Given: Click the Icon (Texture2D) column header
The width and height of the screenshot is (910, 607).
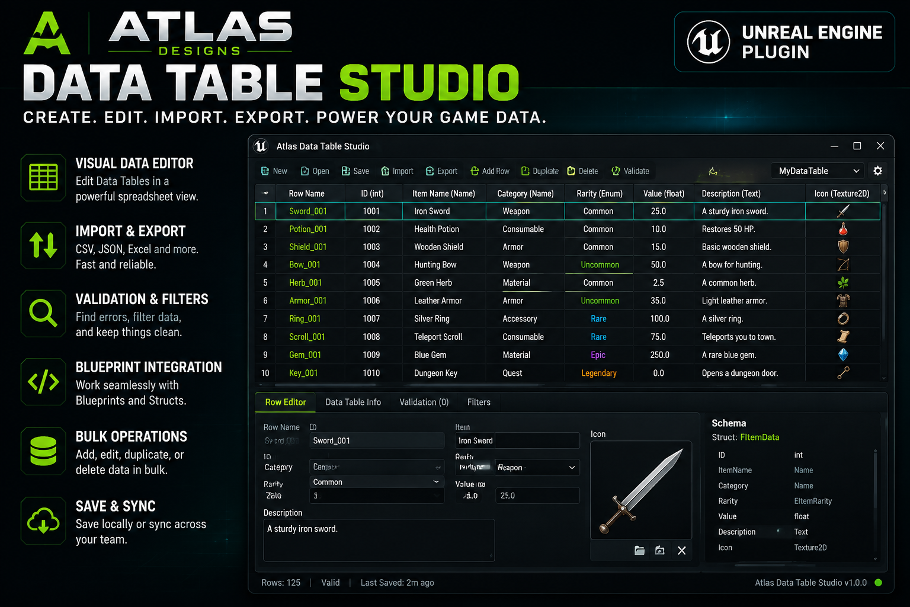Looking at the screenshot, I should point(842,193).
